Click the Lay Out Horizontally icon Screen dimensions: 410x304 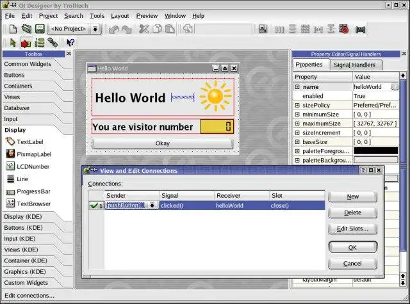point(279,29)
